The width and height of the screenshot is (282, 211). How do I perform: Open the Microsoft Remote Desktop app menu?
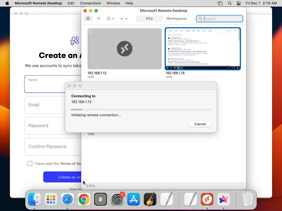pos(38,3)
